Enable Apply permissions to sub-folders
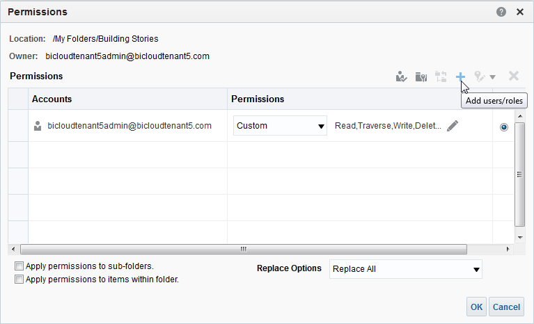The image size is (534, 324). click(x=19, y=266)
